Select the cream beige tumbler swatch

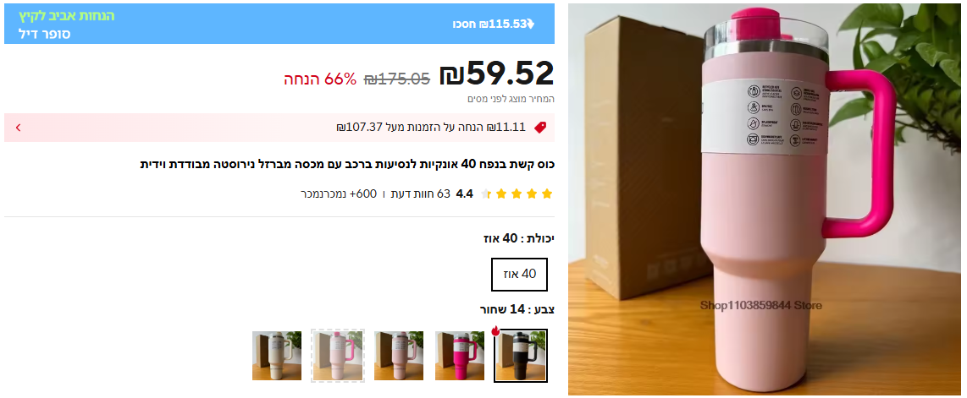[x=277, y=356]
